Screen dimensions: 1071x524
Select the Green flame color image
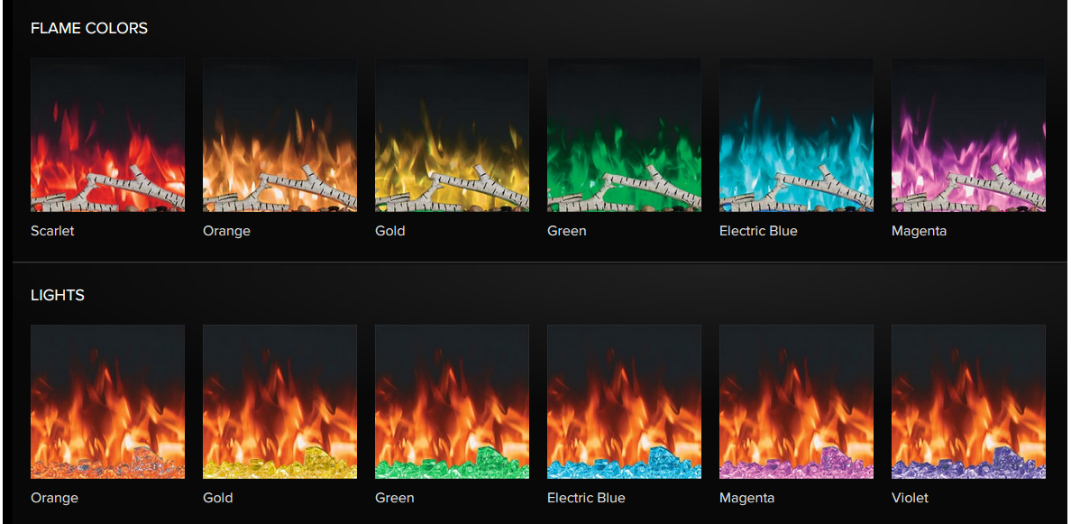(624, 134)
